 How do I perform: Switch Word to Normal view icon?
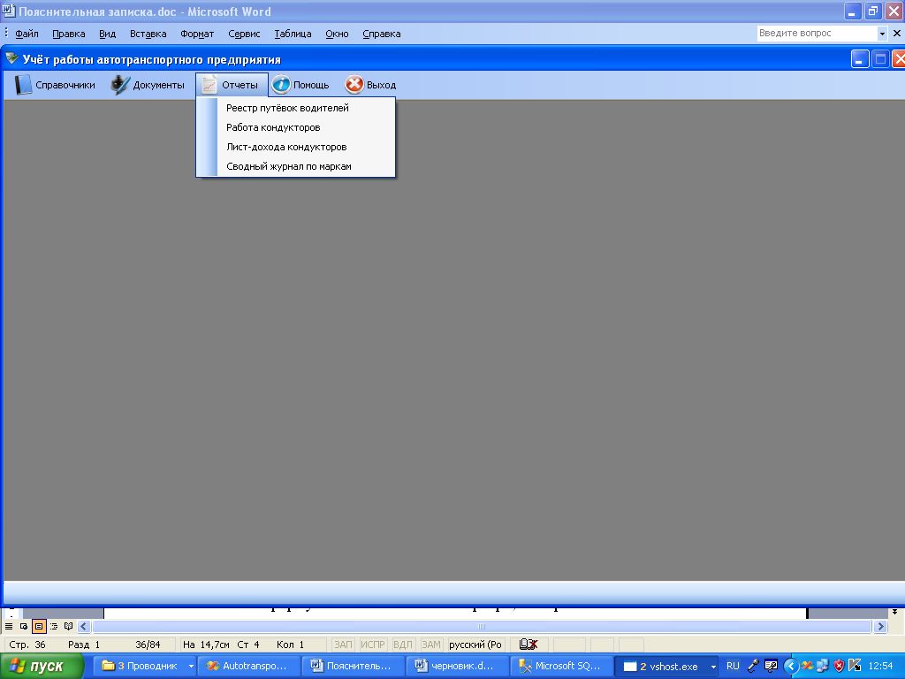(9, 626)
